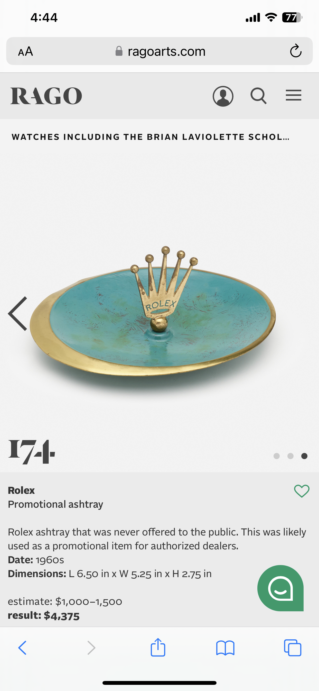Viewport: 319px width, 691px height.
Task: Open the AA reader text options
Action: (x=25, y=51)
